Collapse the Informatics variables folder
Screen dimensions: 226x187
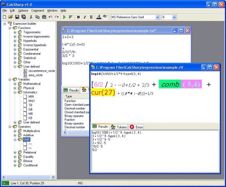tap(15, 92)
